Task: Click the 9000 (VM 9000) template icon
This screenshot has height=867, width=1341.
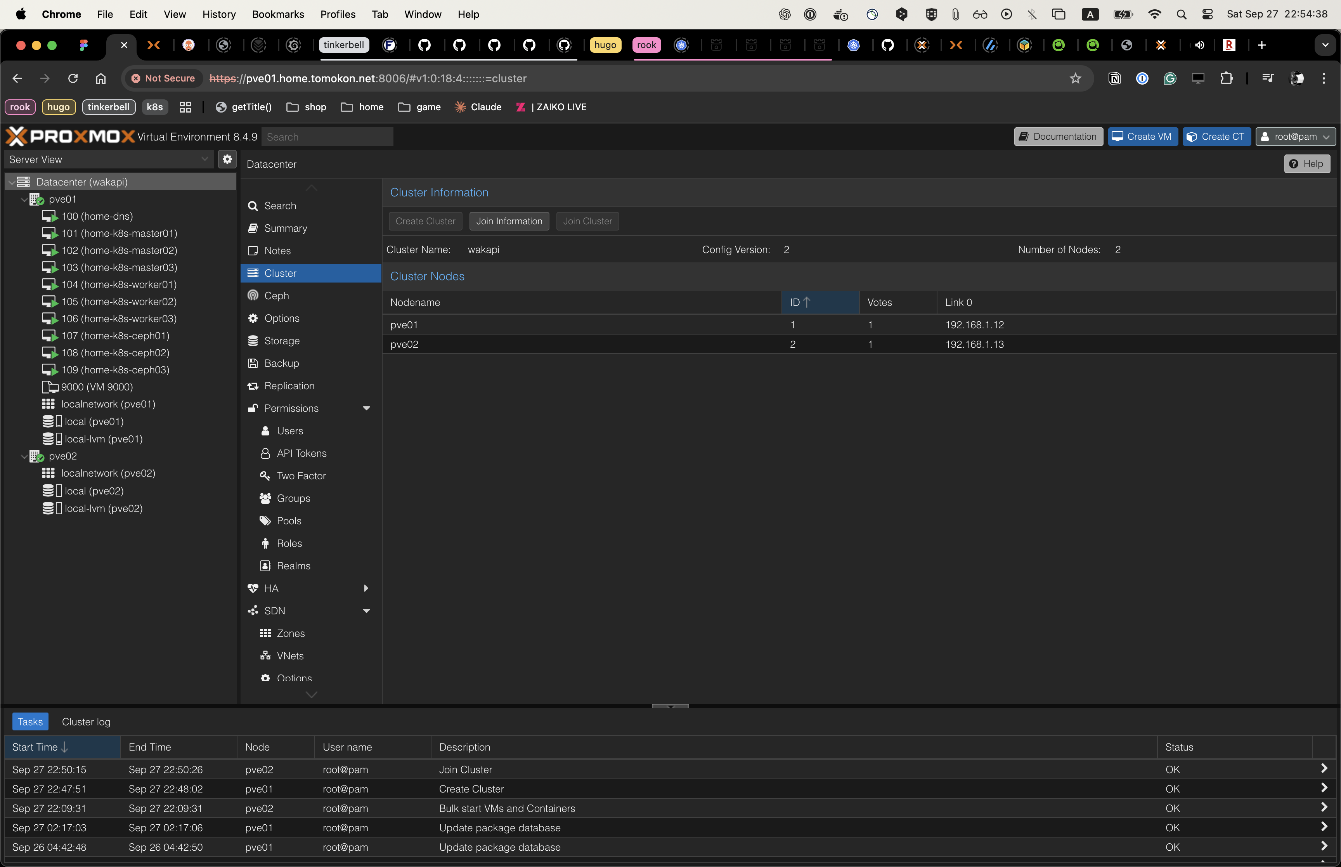Action: click(50, 387)
